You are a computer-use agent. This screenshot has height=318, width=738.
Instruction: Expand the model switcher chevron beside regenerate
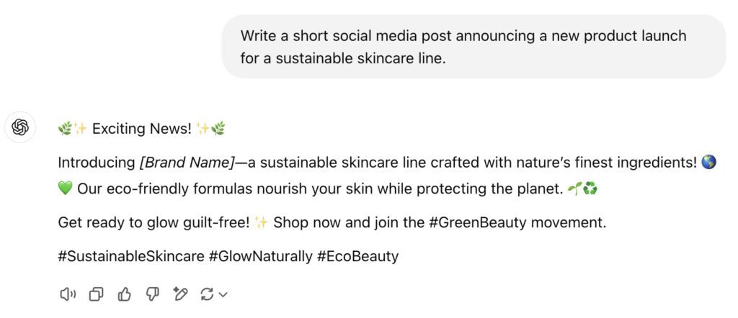click(223, 294)
